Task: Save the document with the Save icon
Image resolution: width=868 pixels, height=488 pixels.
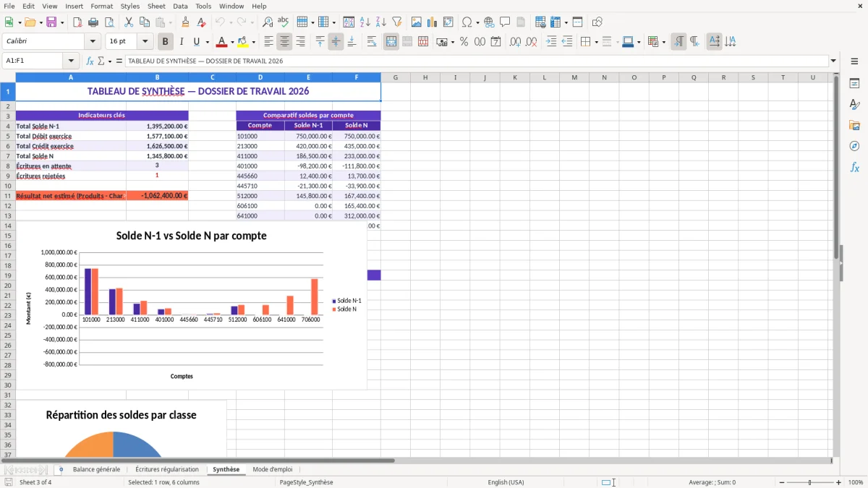Action: pos(51,22)
